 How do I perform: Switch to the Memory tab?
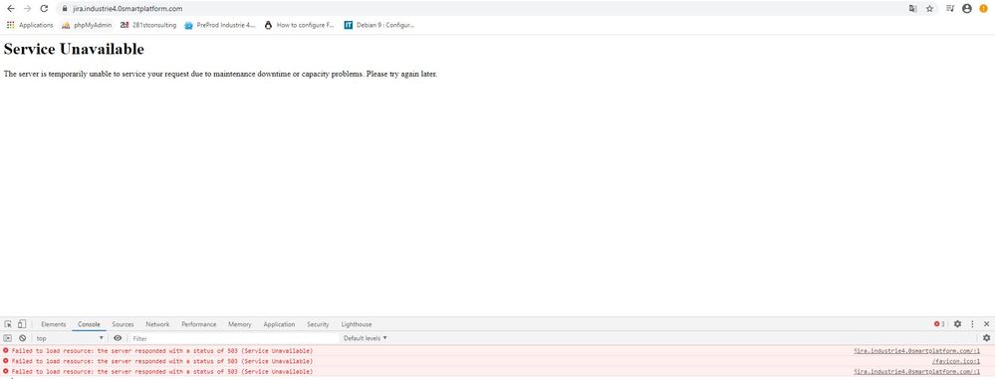240,324
